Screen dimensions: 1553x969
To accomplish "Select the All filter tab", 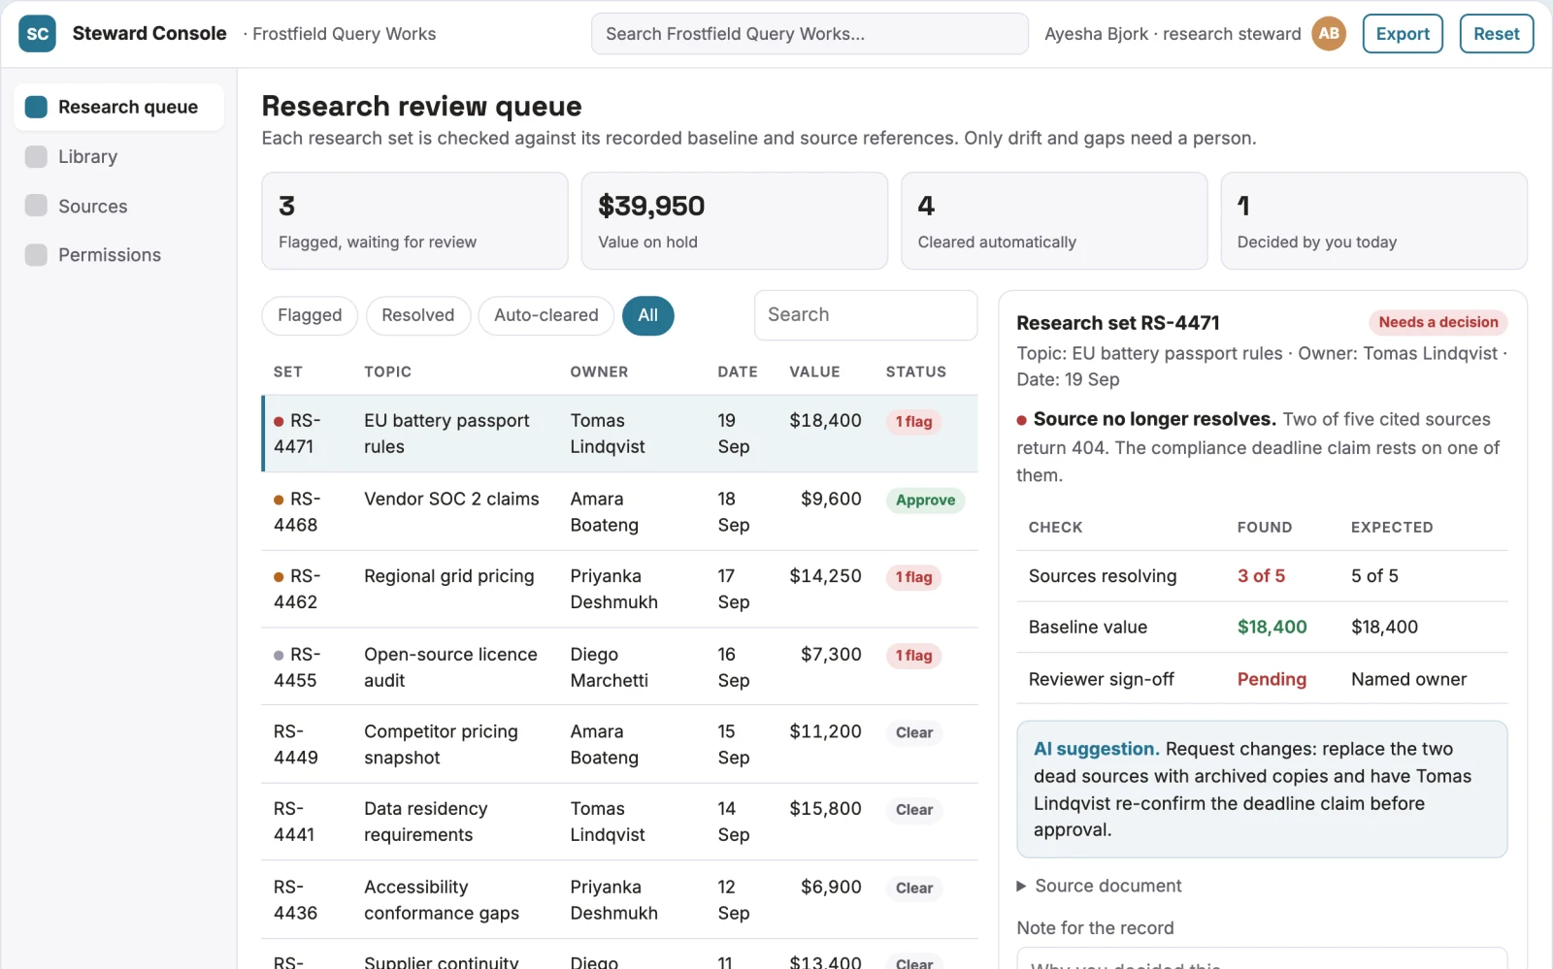I will (648, 315).
